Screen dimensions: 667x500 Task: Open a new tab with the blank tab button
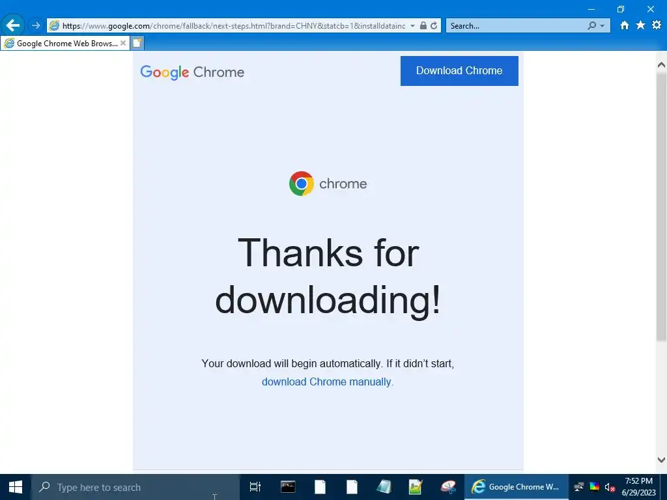(x=137, y=43)
